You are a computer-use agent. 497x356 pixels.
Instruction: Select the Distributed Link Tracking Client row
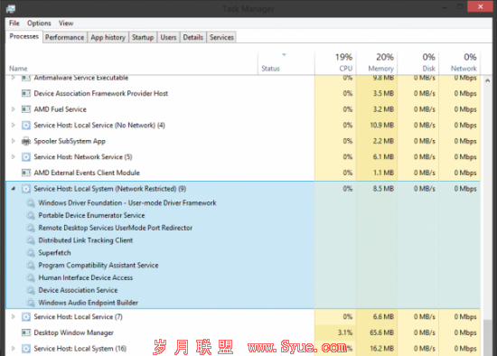coord(243,240)
